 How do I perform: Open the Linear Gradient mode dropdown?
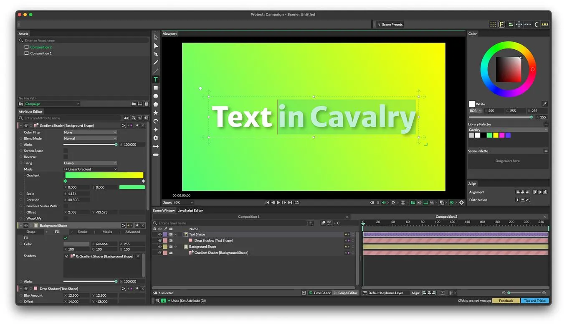(x=90, y=169)
